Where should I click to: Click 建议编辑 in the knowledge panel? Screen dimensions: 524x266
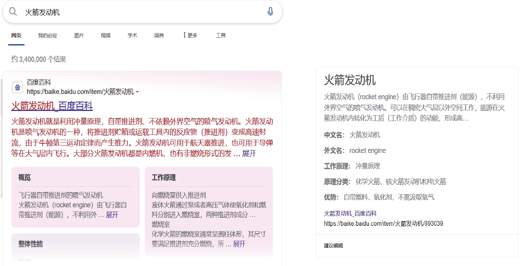pyautogui.click(x=333, y=245)
